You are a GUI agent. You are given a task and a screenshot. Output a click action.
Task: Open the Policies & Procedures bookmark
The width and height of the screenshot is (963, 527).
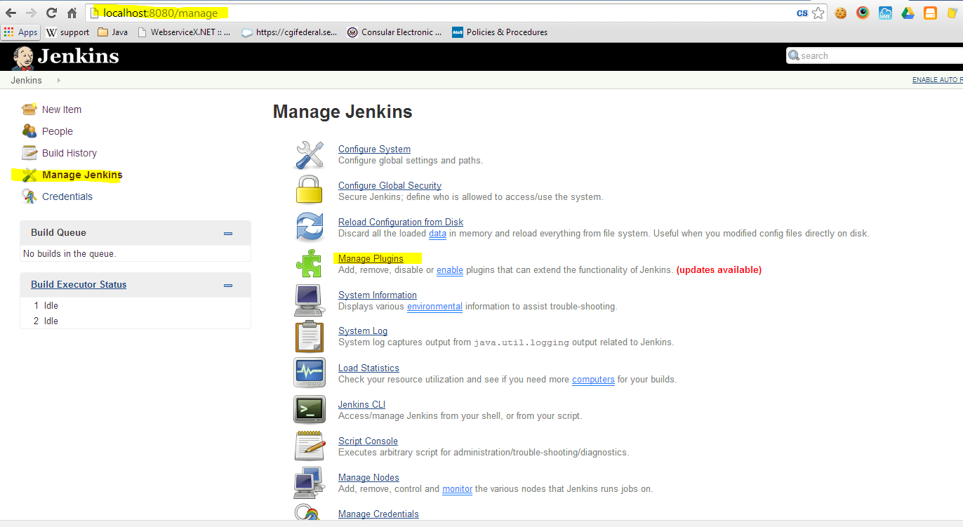tap(500, 32)
